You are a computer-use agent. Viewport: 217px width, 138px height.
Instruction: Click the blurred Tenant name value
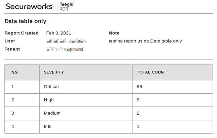65,49
